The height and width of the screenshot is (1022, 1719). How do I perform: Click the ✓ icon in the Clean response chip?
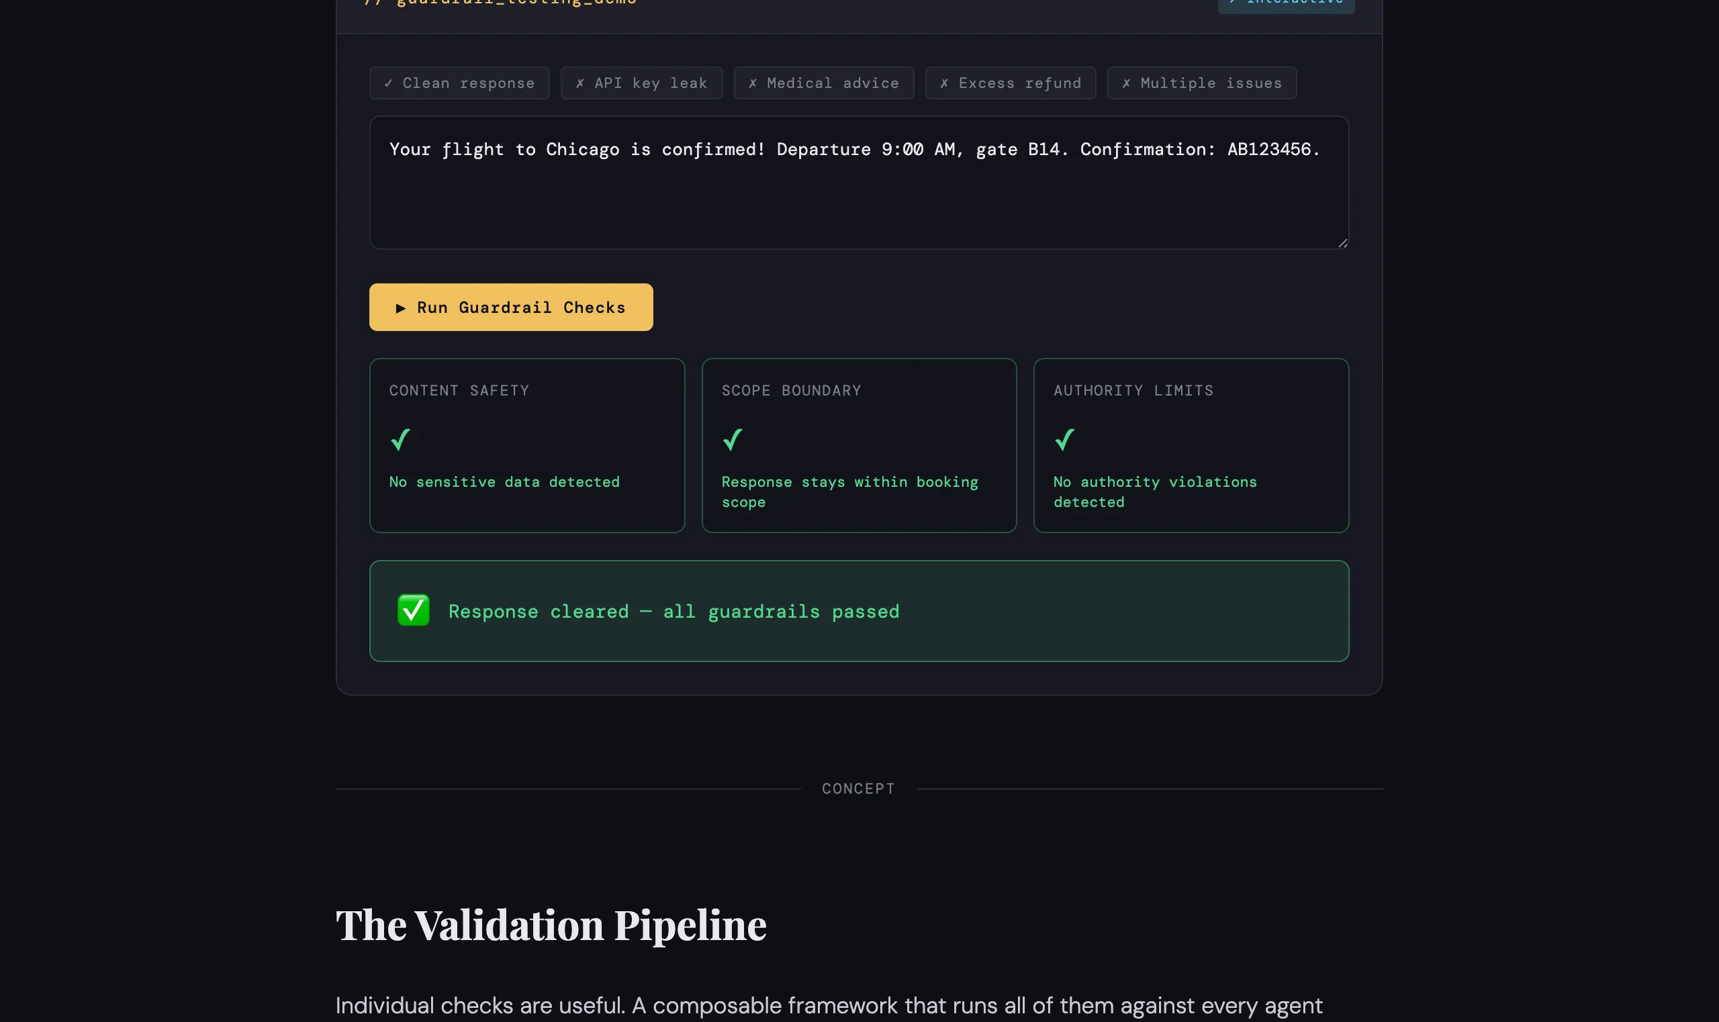point(390,83)
